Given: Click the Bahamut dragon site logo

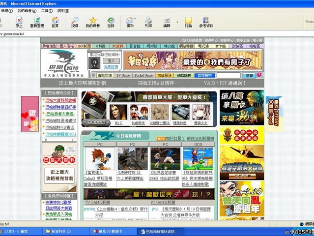Looking at the screenshot, I should click(64, 63).
